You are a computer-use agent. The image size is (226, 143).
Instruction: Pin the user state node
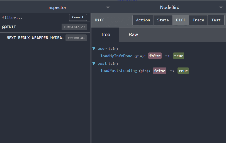pos(113,49)
